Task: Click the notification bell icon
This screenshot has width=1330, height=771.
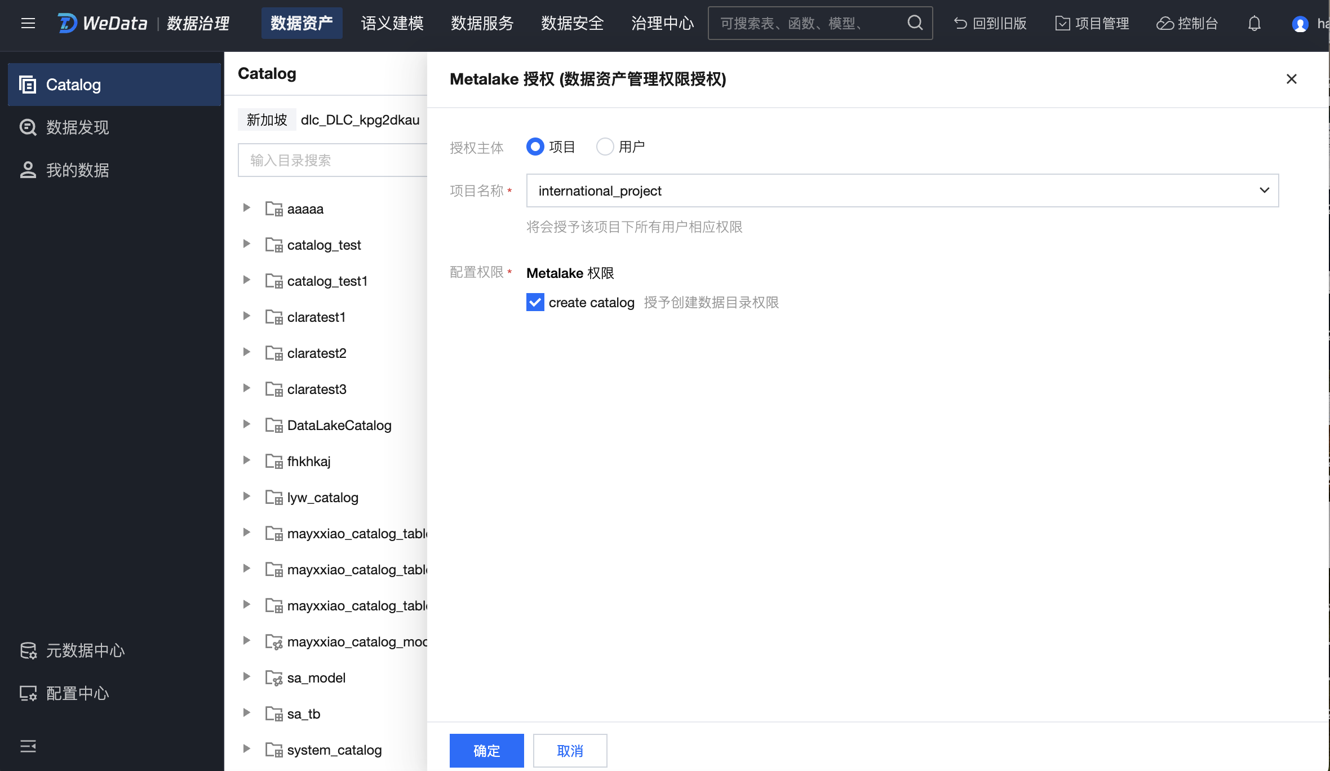Action: pyautogui.click(x=1254, y=23)
